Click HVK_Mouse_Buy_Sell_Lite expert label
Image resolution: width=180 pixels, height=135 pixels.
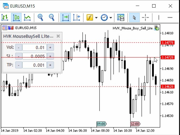[132, 28]
